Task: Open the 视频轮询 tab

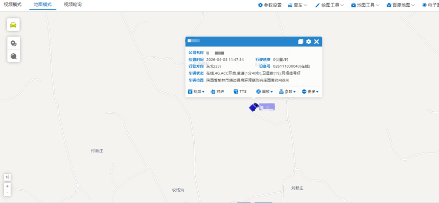Action: pyautogui.click(x=73, y=5)
